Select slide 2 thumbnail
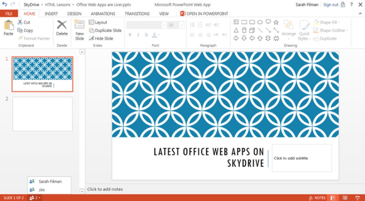The height and width of the screenshot is (201, 365). pyautogui.click(x=43, y=114)
